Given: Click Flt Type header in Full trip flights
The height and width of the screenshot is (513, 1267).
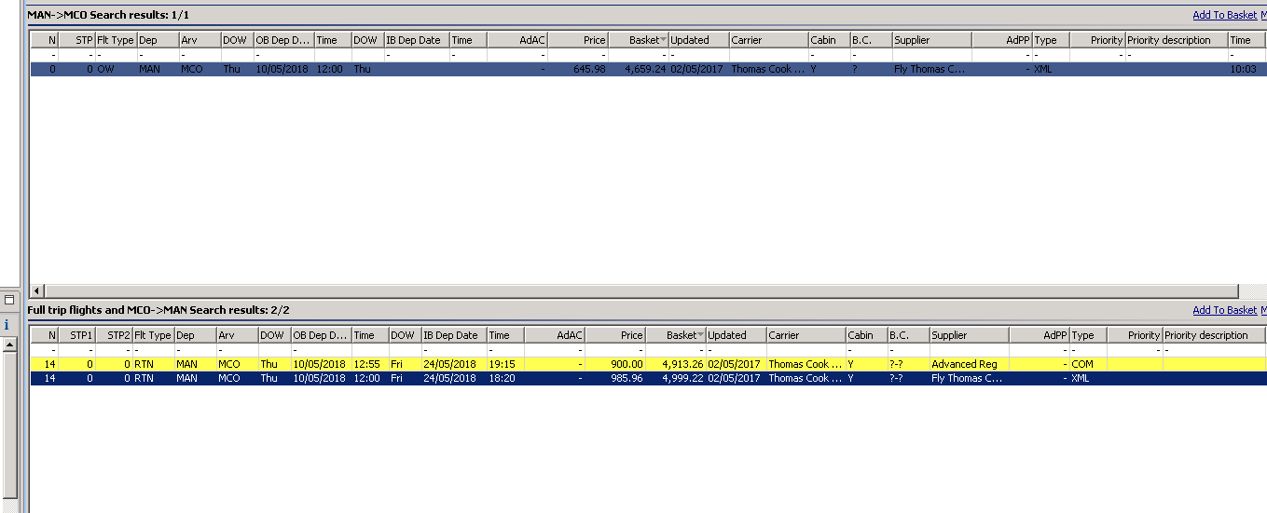Looking at the screenshot, I should (x=153, y=335).
